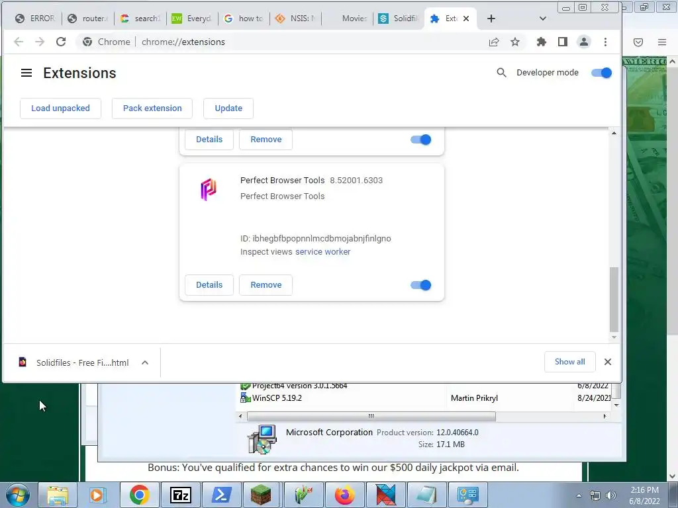Click Show all downloads
Screen dimensions: 678x508
[x=569, y=362]
